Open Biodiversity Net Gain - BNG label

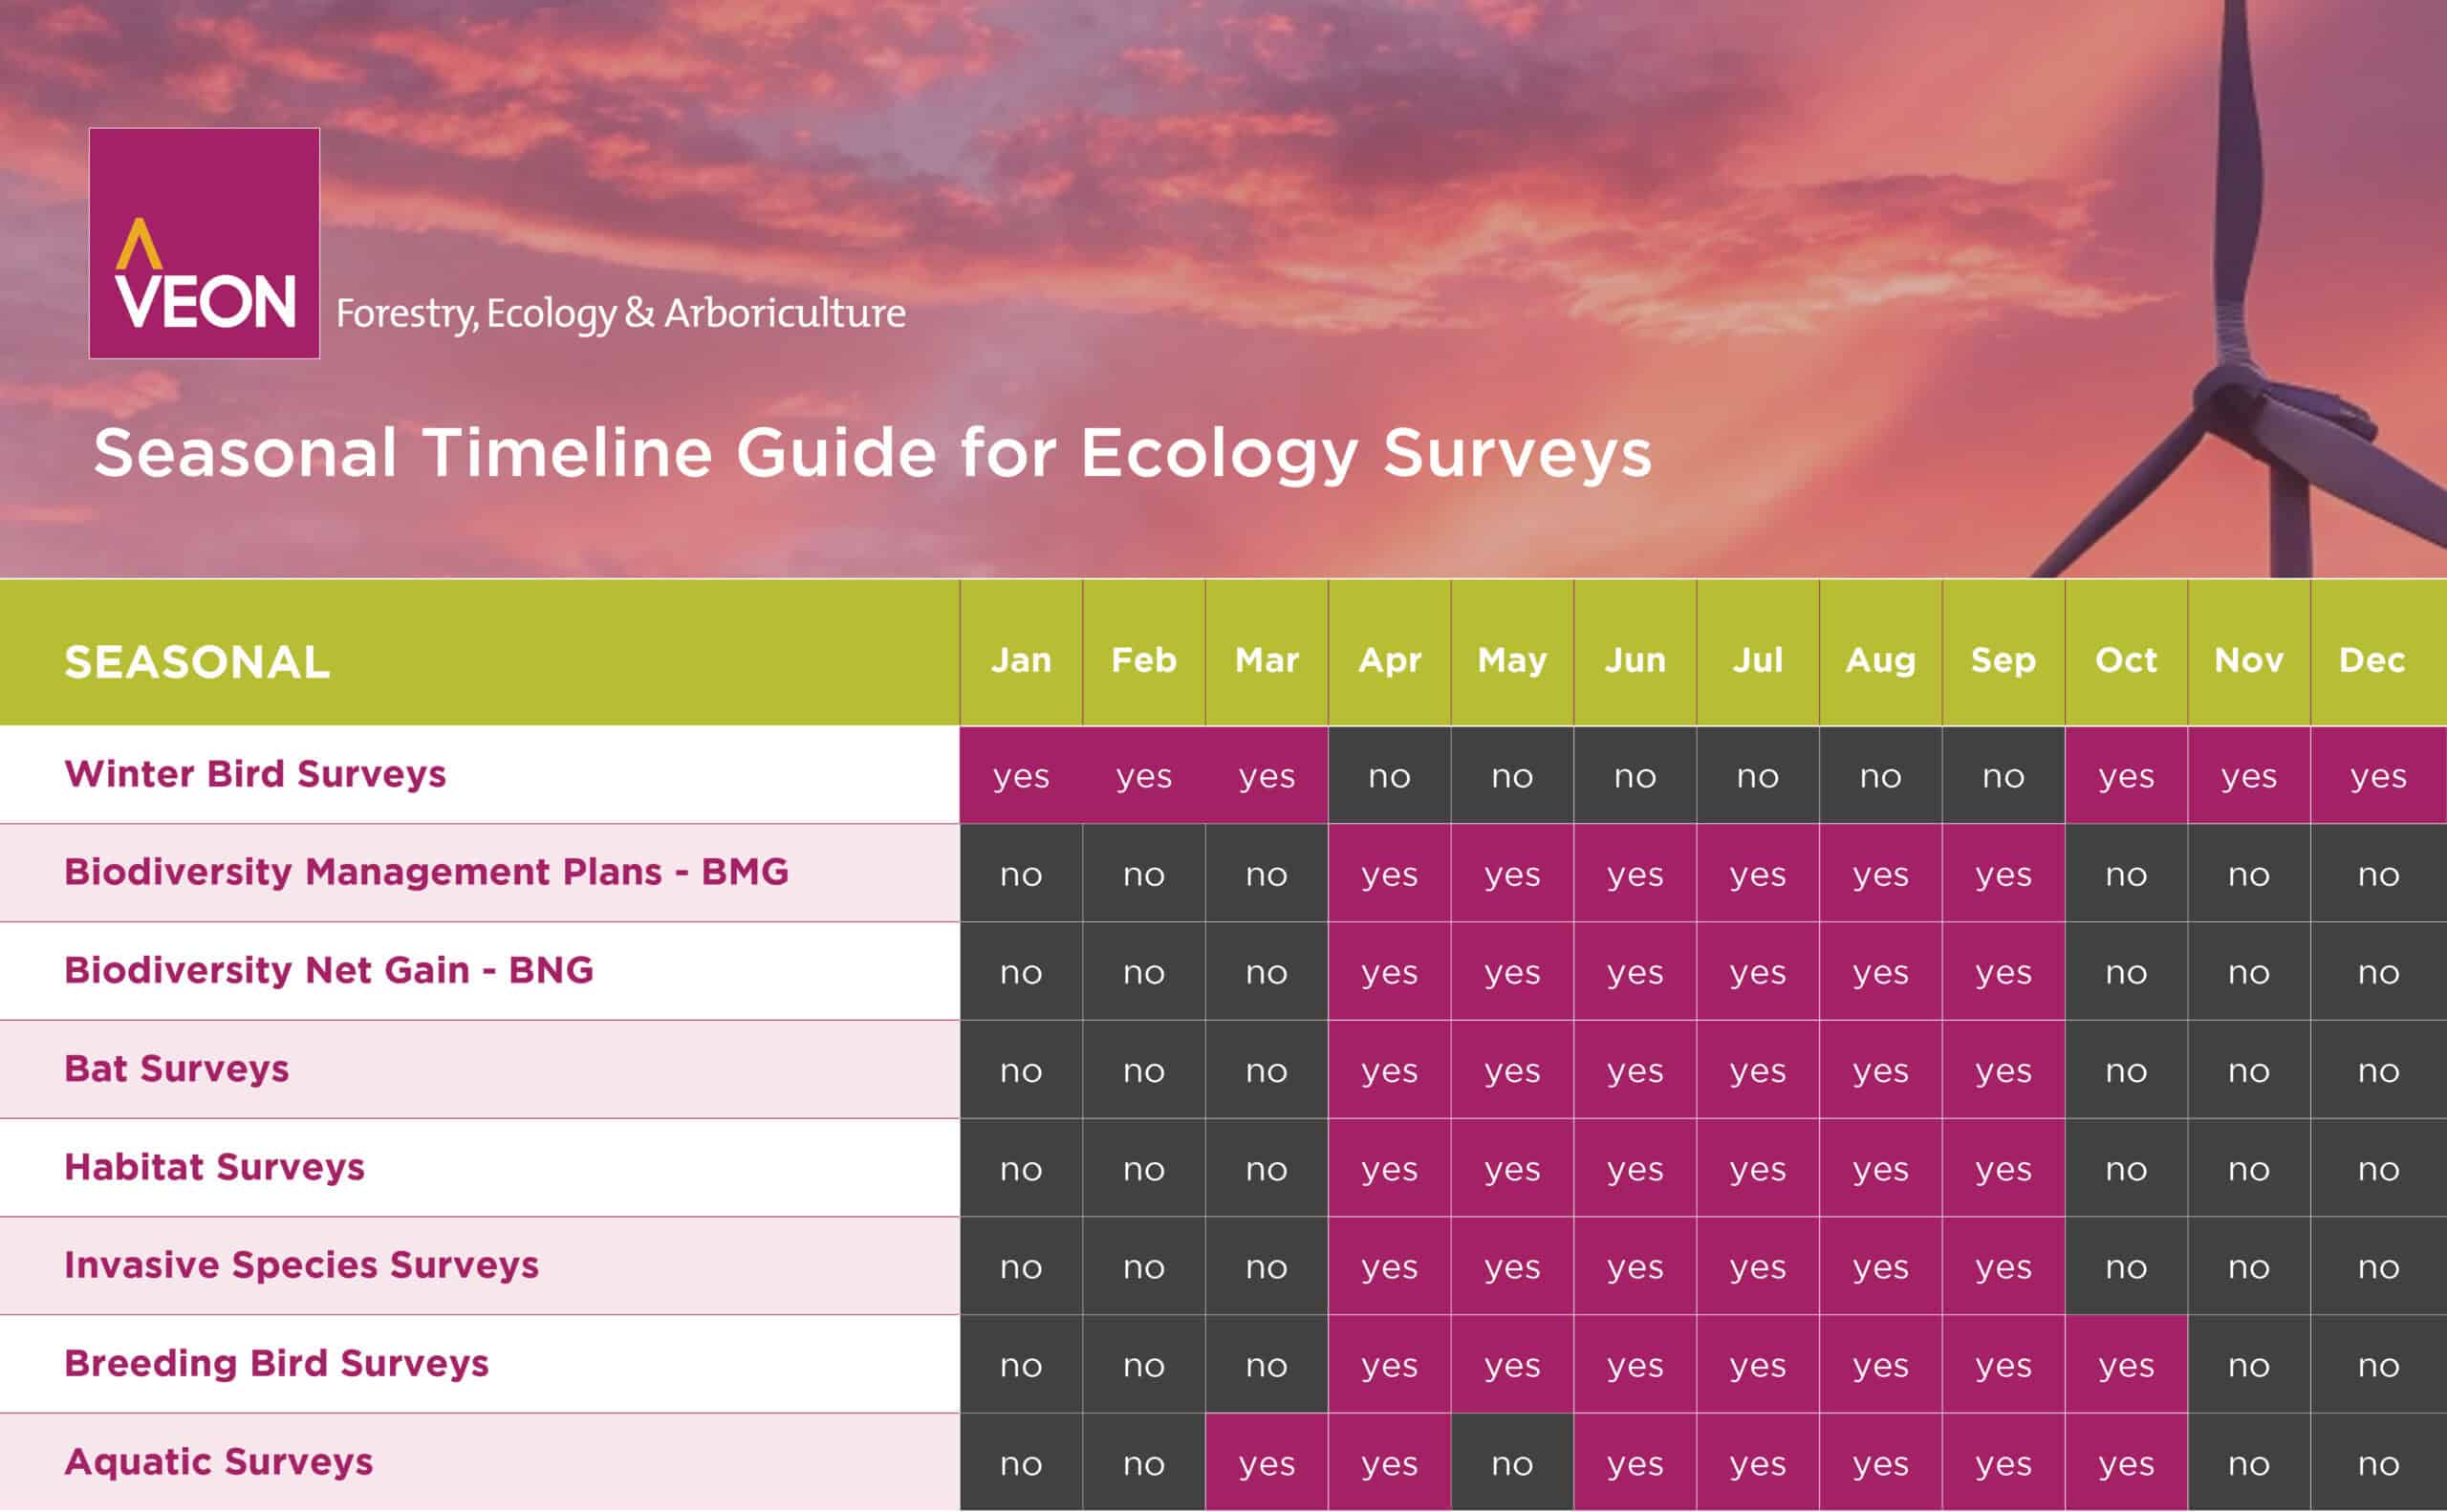[329, 970]
